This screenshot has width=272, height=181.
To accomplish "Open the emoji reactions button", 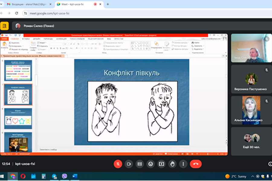I will coord(151,164).
